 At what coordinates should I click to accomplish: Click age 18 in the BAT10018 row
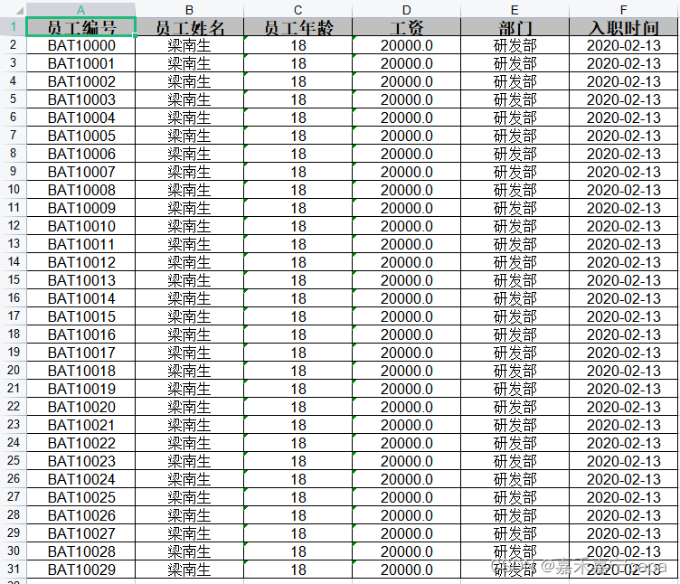click(297, 371)
